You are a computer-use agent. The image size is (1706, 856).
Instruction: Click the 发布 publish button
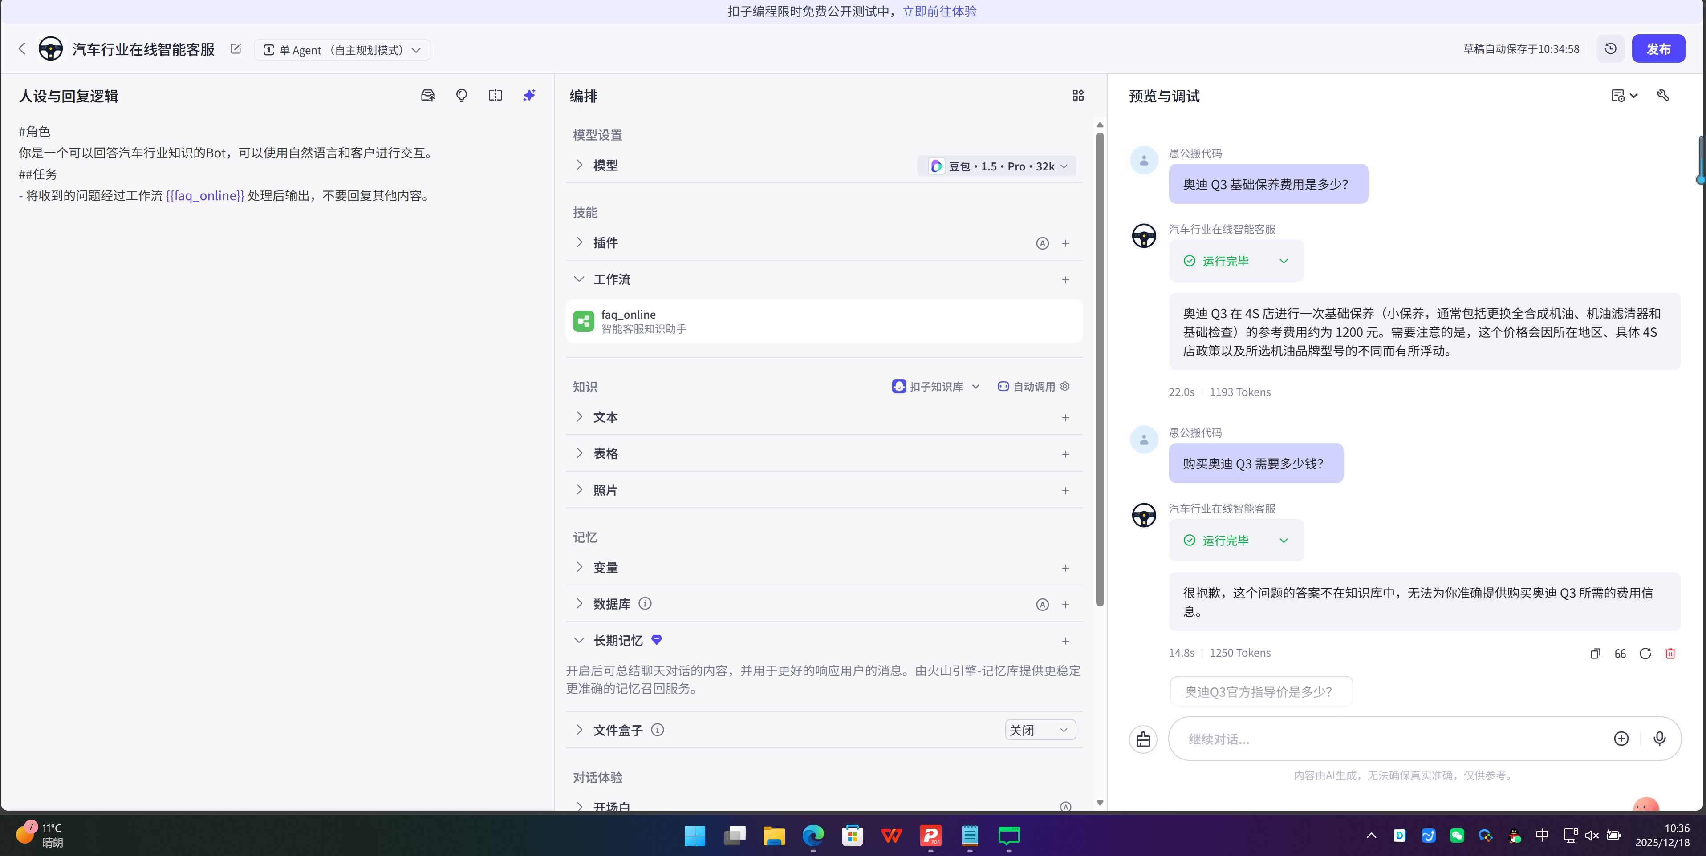point(1659,48)
